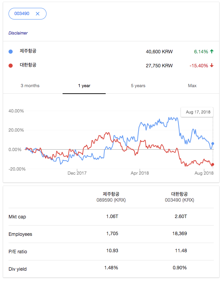This screenshot has width=223, height=283.
Task: Click the 0.00% axis label
Action: (15, 150)
